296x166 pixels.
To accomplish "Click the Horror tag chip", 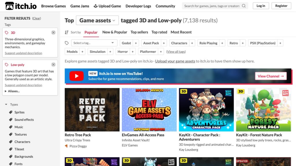I will pos(123,52).
